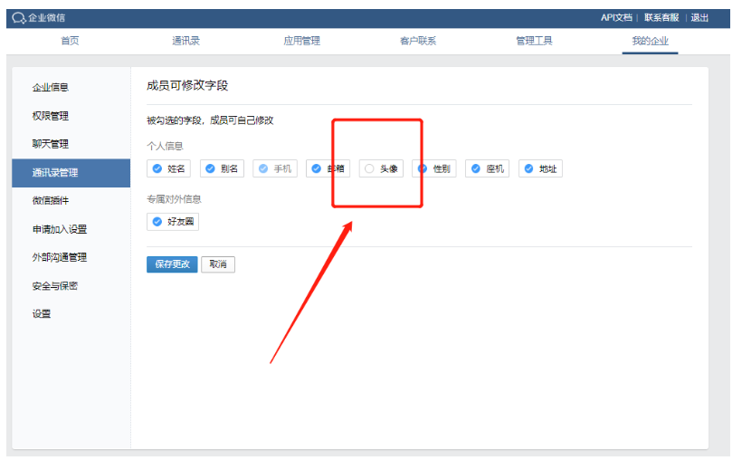The height and width of the screenshot is (470, 742).
Task: Toggle the 手机 field checkbox
Action: click(x=263, y=168)
